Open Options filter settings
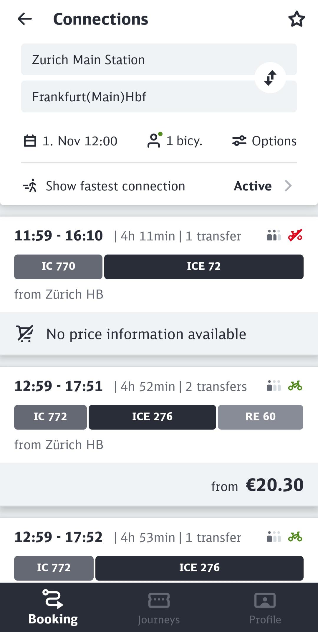This screenshot has width=318, height=632. [264, 141]
